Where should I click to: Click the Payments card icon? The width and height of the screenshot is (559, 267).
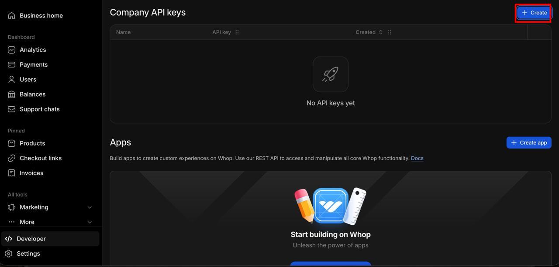click(x=11, y=64)
